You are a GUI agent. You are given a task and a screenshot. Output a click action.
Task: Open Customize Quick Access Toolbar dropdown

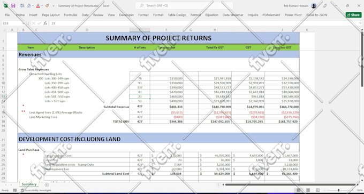(54, 5)
